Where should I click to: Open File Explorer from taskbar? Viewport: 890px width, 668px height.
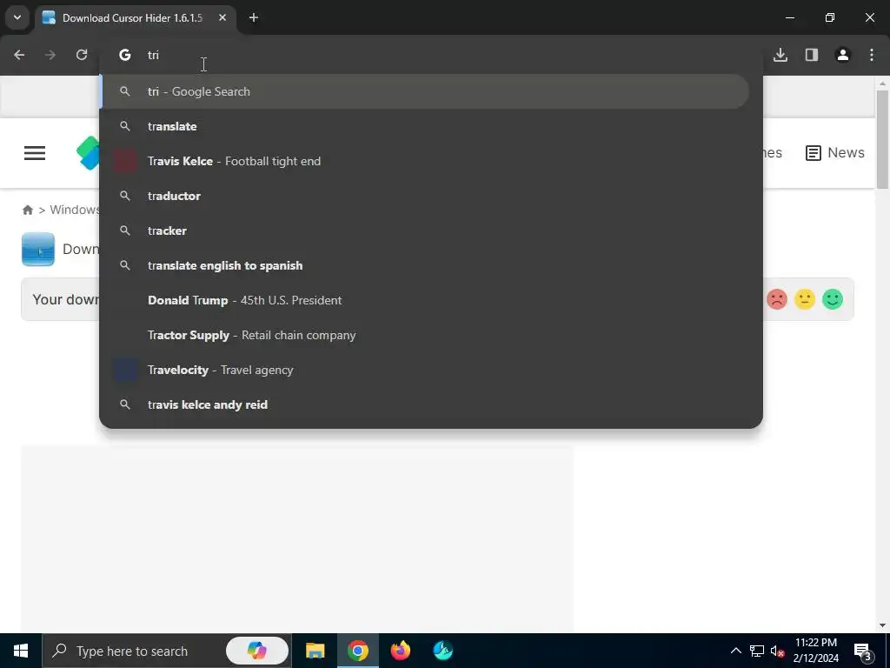(x=315, y=651)
